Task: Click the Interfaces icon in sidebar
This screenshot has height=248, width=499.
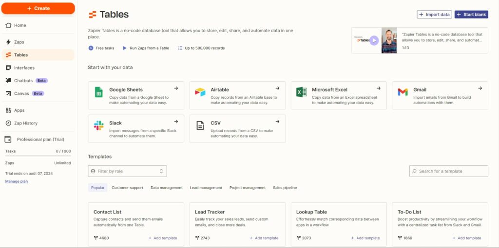Action: (x=8, y=68)
